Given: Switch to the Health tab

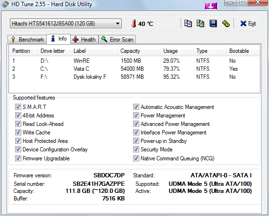Looking at the screenshot, I should tap(84, 40).
